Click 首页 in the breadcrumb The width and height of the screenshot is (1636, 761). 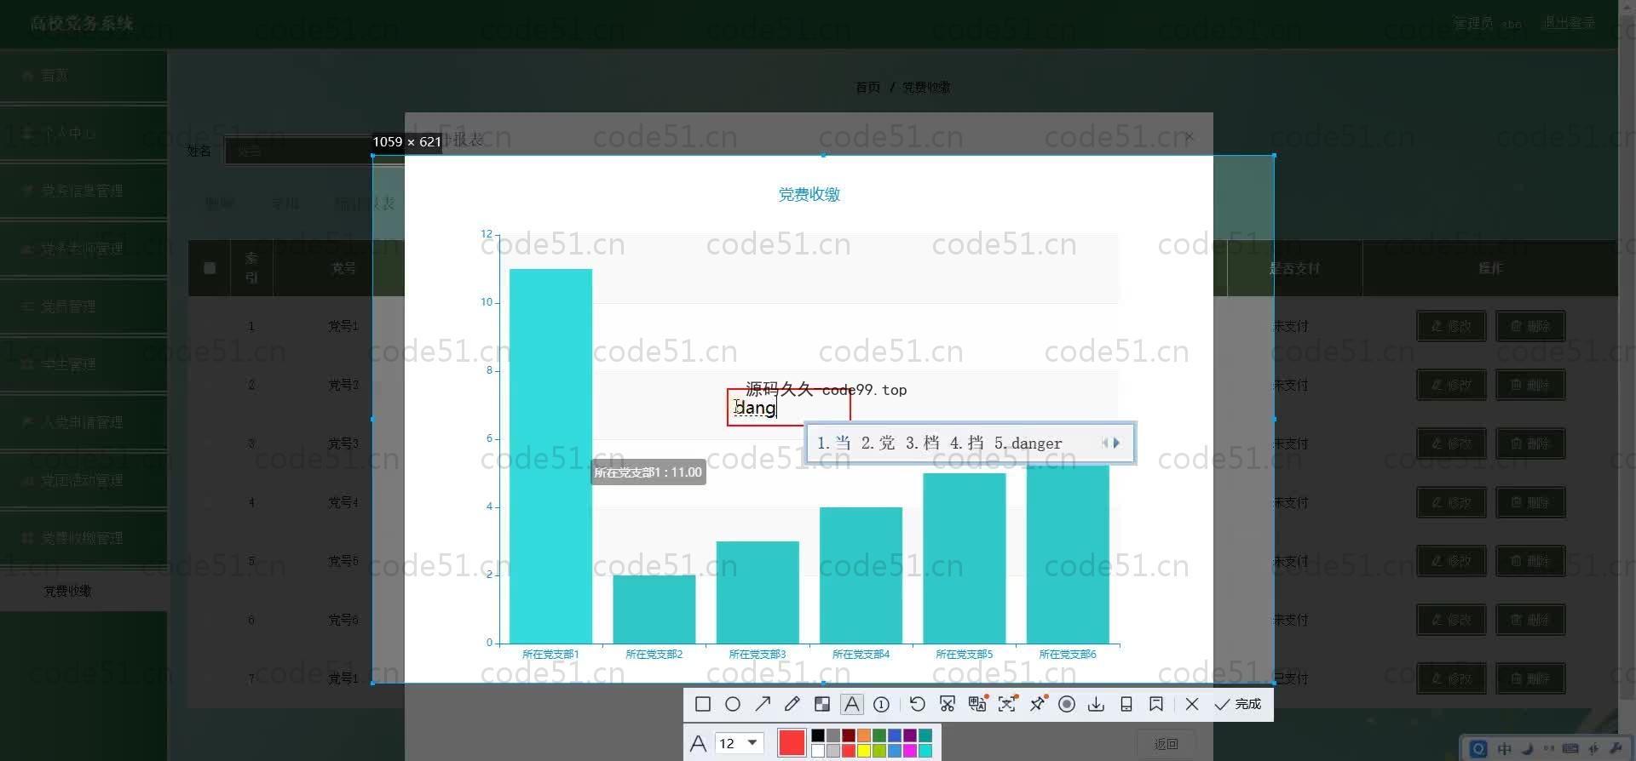[x=867, y=87]
